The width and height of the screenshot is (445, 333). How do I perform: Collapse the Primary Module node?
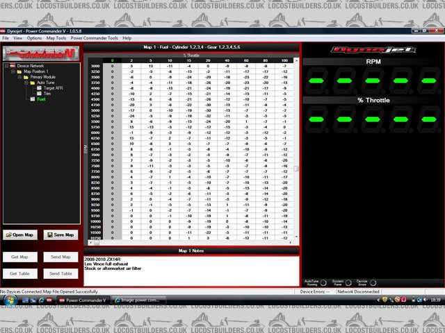pyautogui.click(x=19, y=77)
